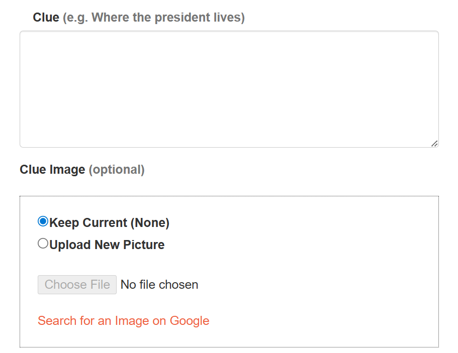
Task: Click the Keep Current (None) label text
Action: 109,222
